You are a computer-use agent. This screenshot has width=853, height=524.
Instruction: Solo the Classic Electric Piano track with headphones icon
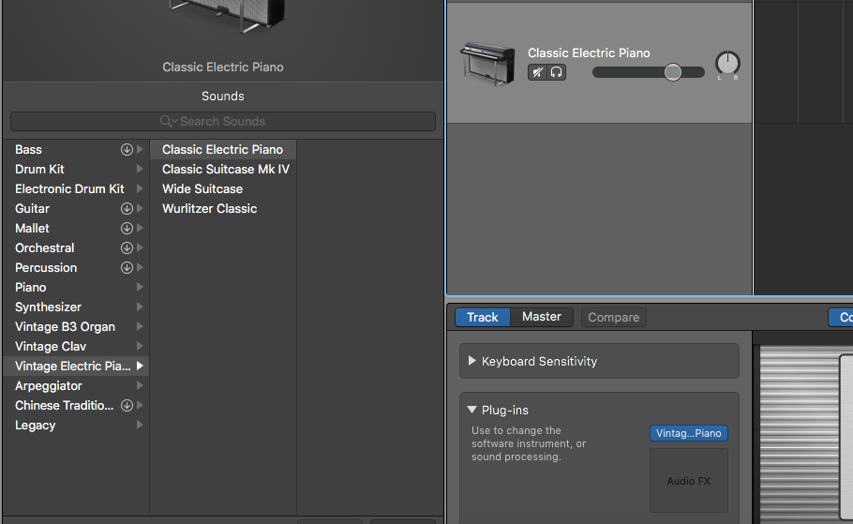click(x=557, y=72)
